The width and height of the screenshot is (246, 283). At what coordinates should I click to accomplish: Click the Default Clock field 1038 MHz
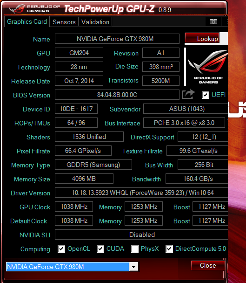(x=74, y=221)
